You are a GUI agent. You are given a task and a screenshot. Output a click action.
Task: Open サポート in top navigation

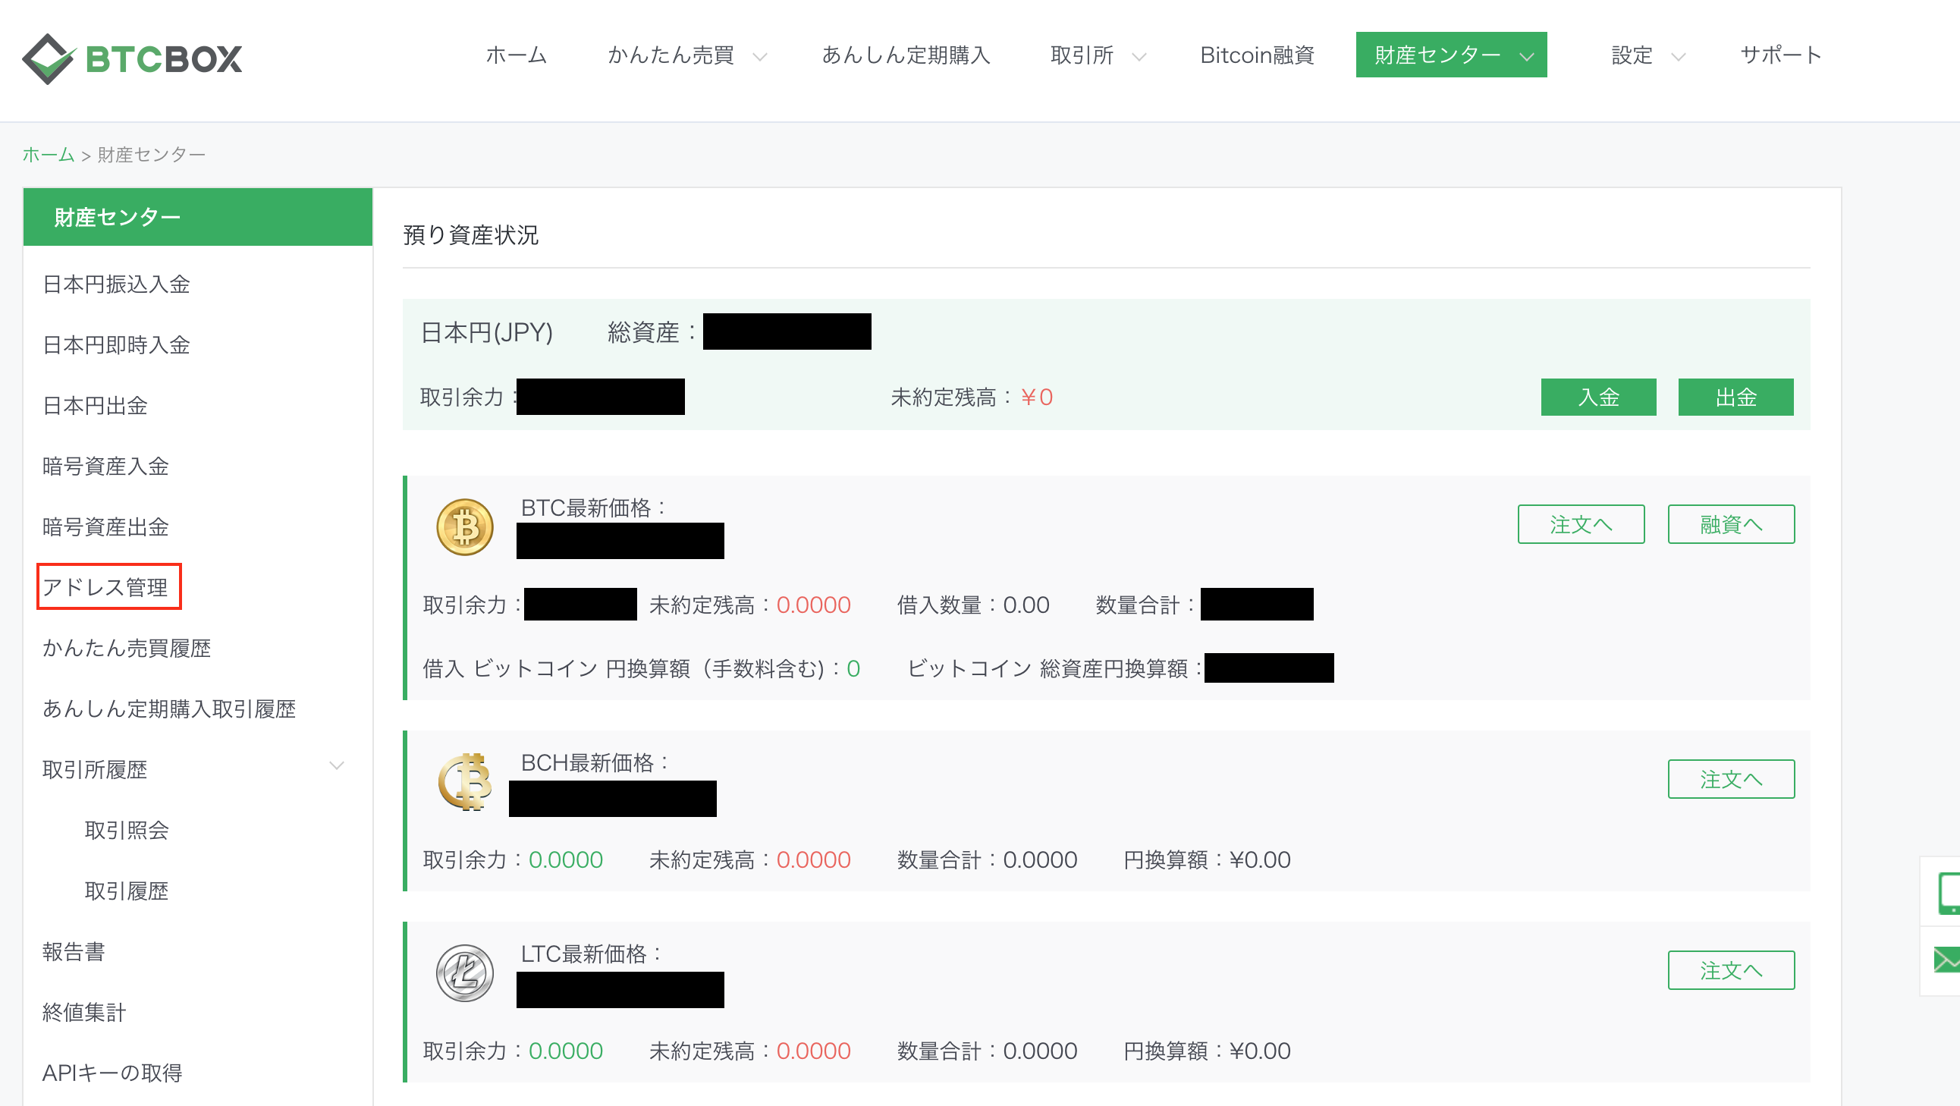point(1780,55)
